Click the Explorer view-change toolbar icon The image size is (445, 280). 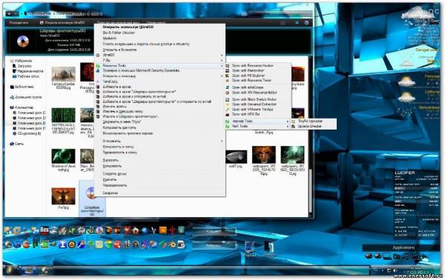pos(283,23)
